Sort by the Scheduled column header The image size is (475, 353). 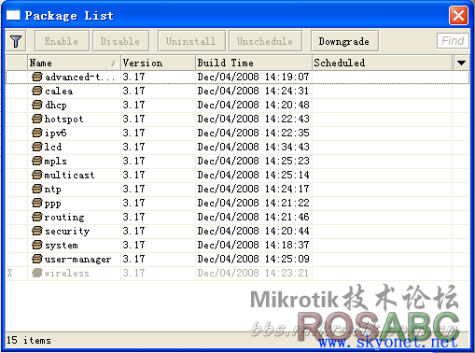tap(382, 63)
